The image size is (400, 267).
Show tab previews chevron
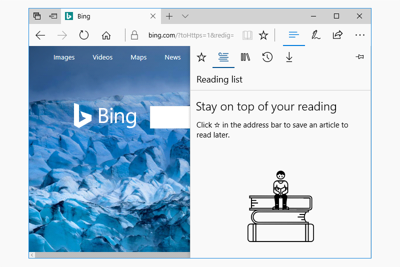coord(185,16)
